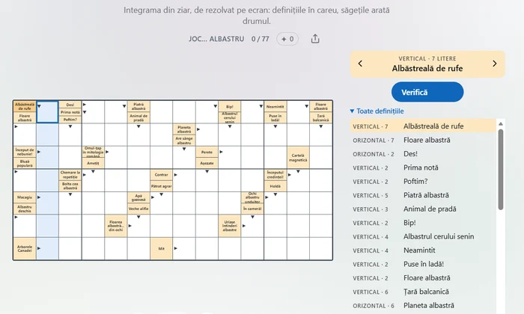This screenshot has height=314, width=524.
Task: Go to next clue with right chevron
Action: click(x=495, y=64)
